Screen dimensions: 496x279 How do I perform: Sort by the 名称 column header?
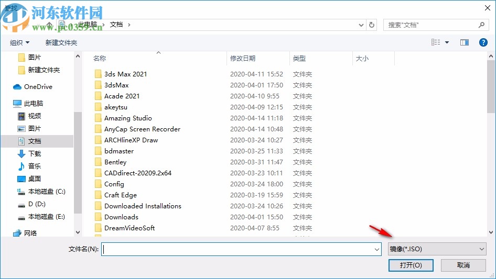coord(99,59)
